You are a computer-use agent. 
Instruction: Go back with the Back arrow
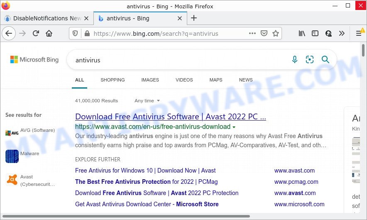point(9,34)
